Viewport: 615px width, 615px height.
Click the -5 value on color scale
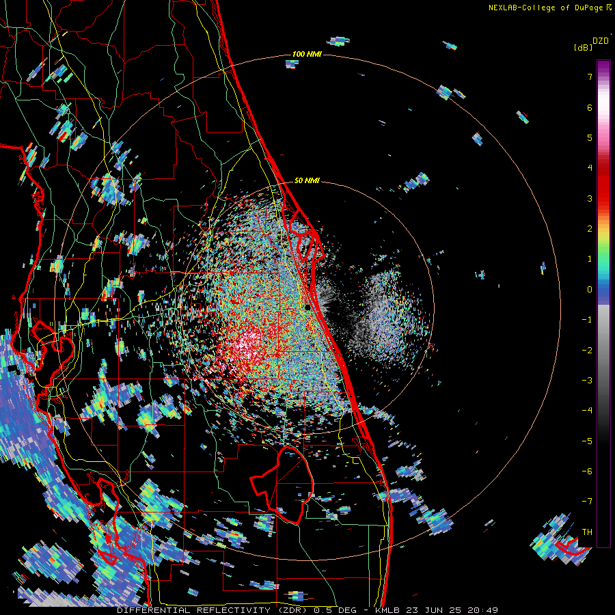(587, 441)
